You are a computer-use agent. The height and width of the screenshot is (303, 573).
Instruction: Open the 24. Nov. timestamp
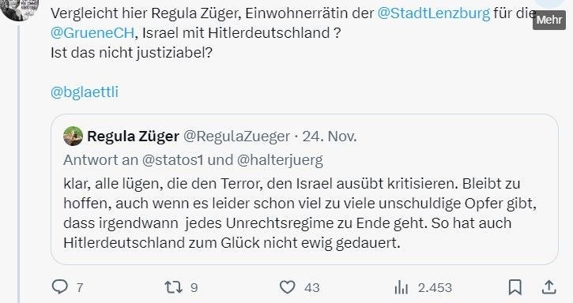330,137
